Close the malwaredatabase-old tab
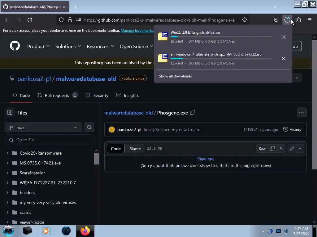This screenshot has width=317, height=237. point(64,7)
